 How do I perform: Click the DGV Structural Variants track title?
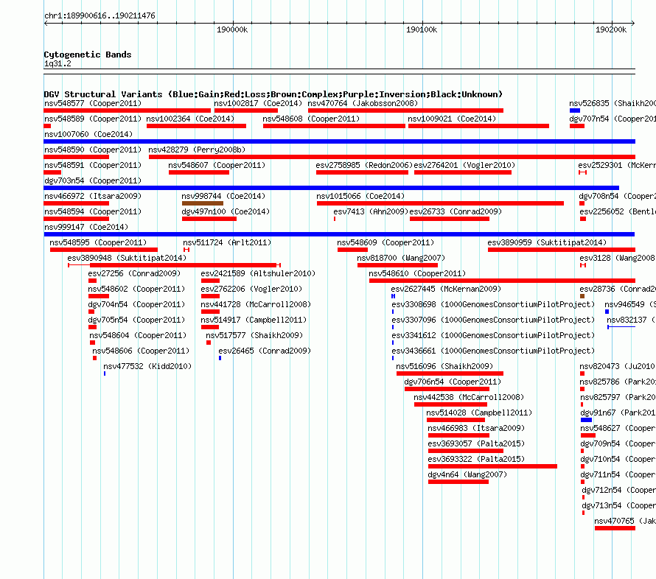point(273,94)
